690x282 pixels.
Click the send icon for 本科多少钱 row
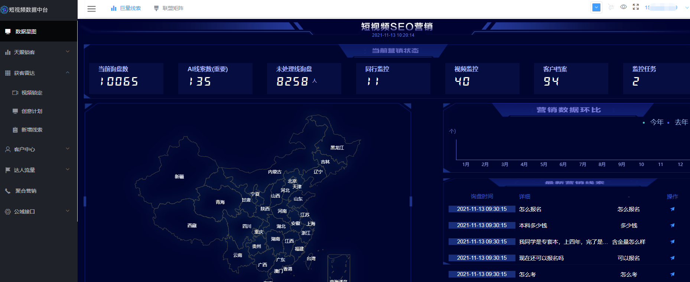pos(672,225)
